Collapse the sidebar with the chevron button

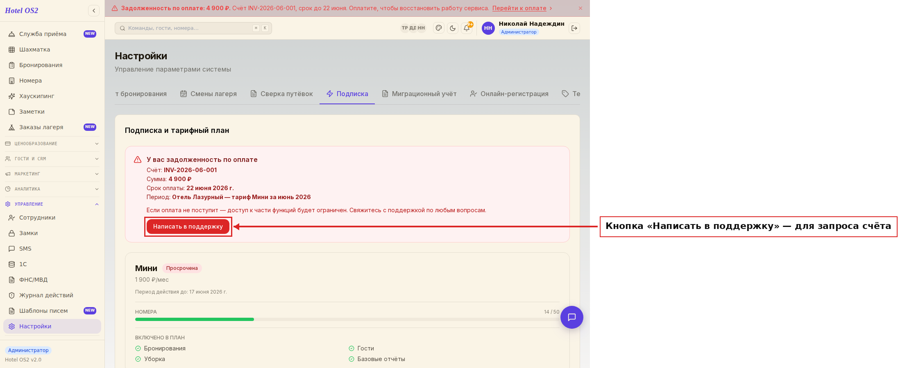94,11
